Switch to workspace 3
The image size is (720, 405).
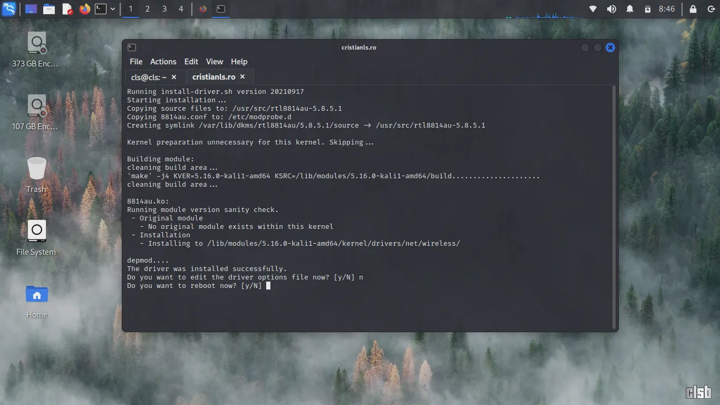[x=164, y=9]
